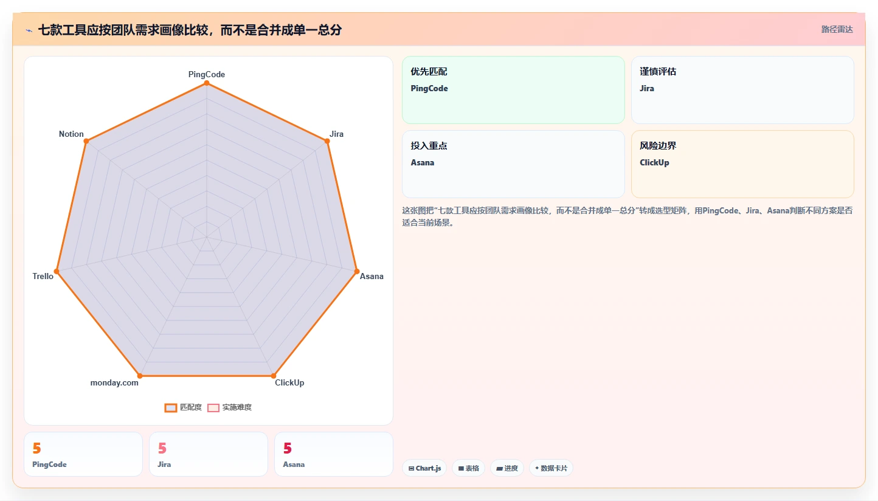The image size is (878, 501).
Task: Click the 数据卡片 tag chip
Action: tap(551, 468)
